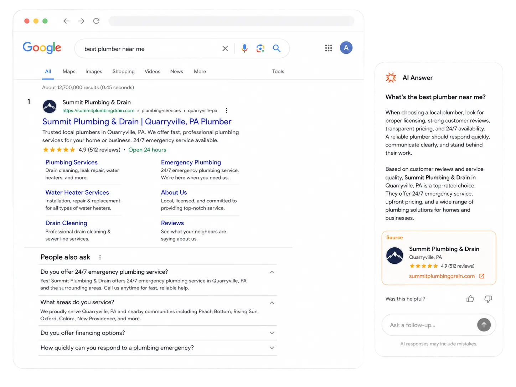Click the Was this helpful? text
Viewport: 516px width, 387px height.
click(x=405, y=299)
